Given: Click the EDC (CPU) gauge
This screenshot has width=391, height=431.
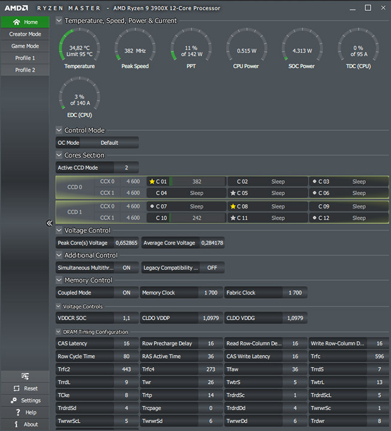Looking at the screenshot, I should tap(80, 98).
